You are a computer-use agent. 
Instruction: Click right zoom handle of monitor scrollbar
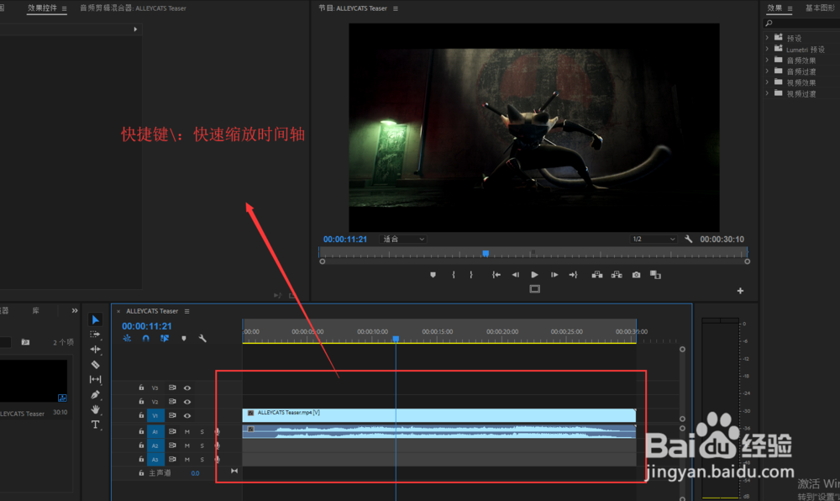point(748,261)
